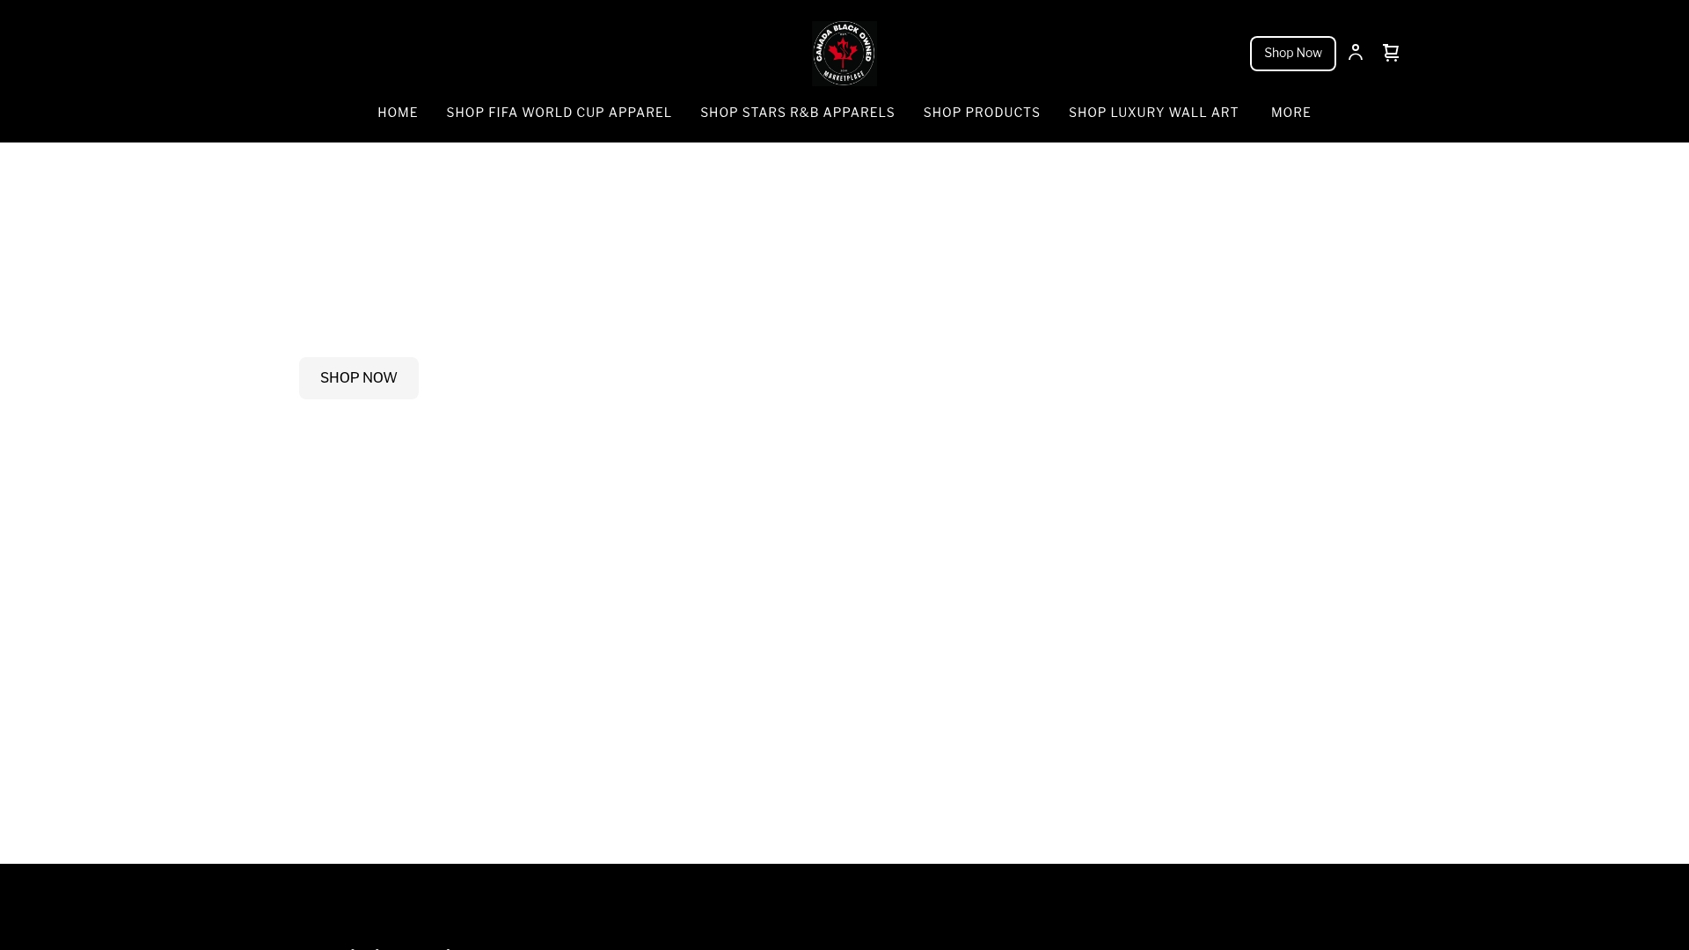Go to the HOME menu item

point(398,113)
